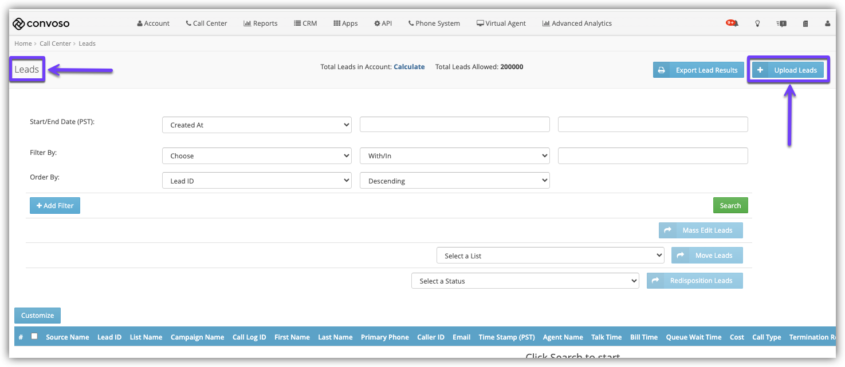The image size is (845, 367).
Task: Click the document list icon in header
Action: click(805, 23)
